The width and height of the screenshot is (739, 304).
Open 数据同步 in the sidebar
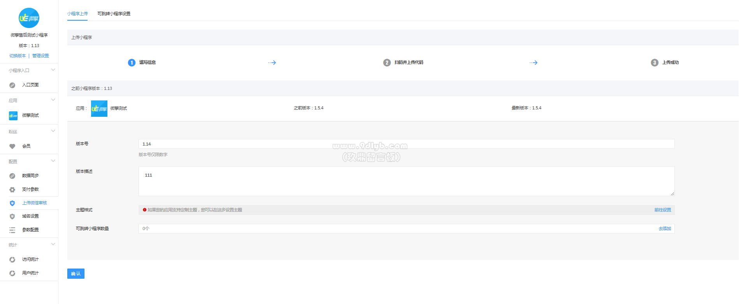[30, 176]
